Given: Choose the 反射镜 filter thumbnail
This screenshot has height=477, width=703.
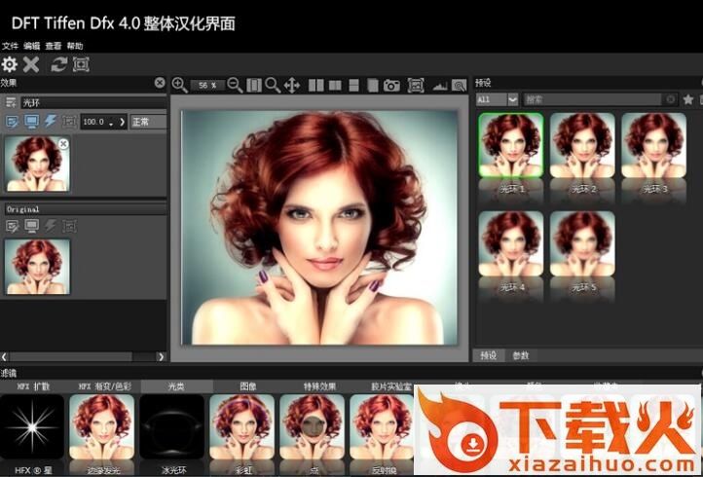Looking at the screenshot, I should [382, 426].
